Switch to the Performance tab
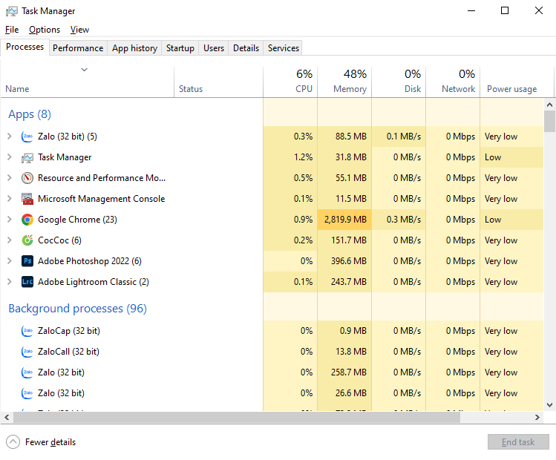This screenshot has width=556, height=460. pyautogui.click(x=78, y=48)
